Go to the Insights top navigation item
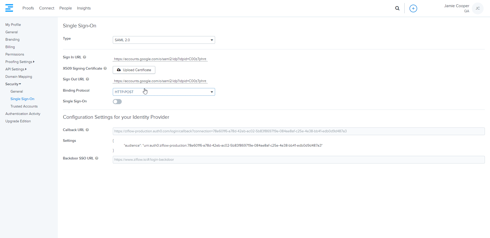This screenshot has height=238, width=490. [84, 8]
